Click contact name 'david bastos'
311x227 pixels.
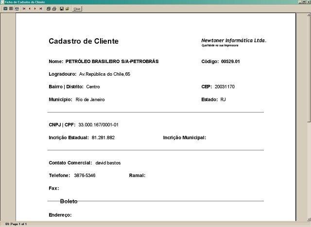click(x=108, y=163)
